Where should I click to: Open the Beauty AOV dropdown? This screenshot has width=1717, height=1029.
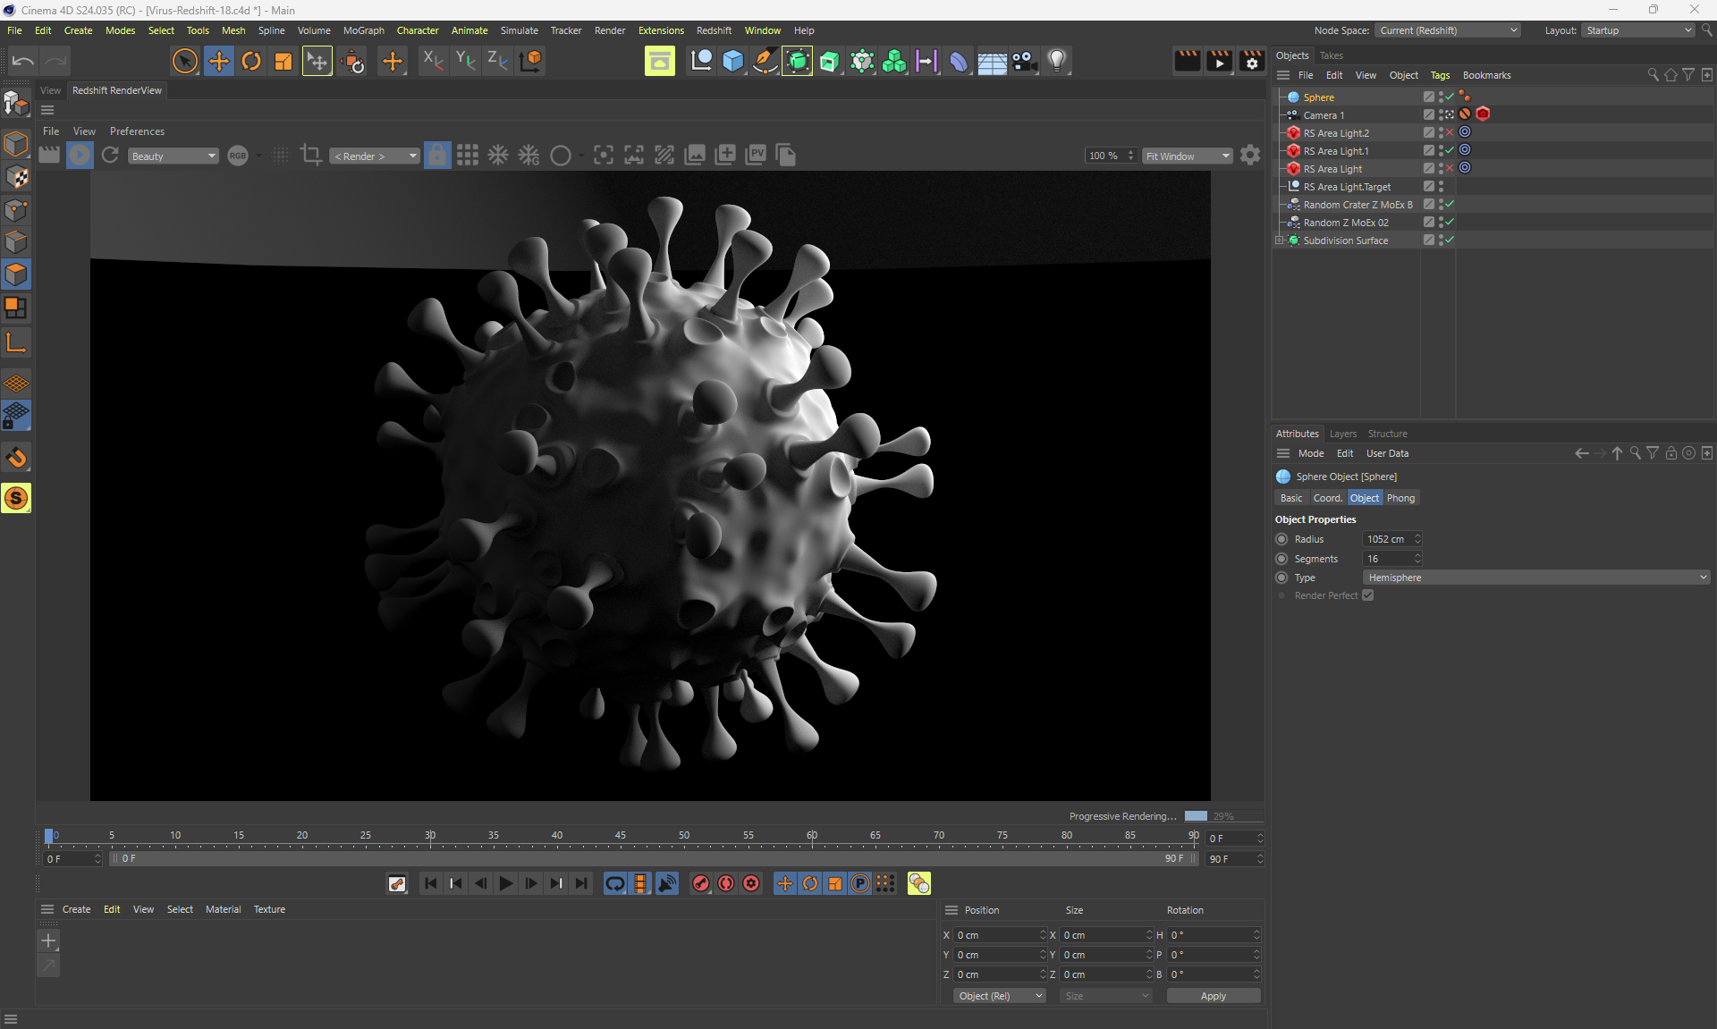173,156
